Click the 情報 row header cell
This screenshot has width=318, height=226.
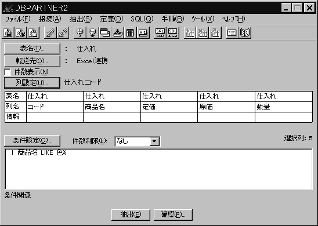pyautogui.click(x=16, y=117)
